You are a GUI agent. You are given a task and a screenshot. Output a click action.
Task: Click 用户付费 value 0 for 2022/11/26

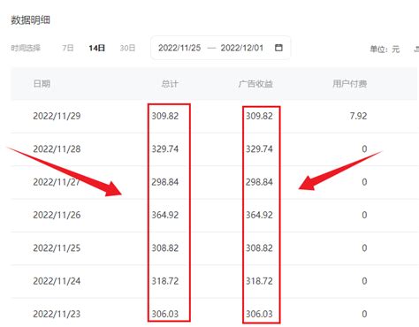[364, 215]
